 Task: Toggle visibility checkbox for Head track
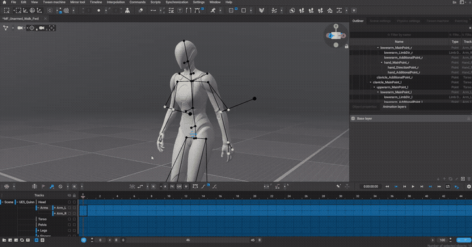coord(69,202)
